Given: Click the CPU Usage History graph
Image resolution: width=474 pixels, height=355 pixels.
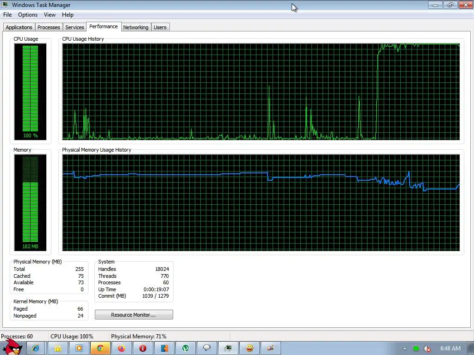Looking at the screenshot, I should [x=261, y=92].
